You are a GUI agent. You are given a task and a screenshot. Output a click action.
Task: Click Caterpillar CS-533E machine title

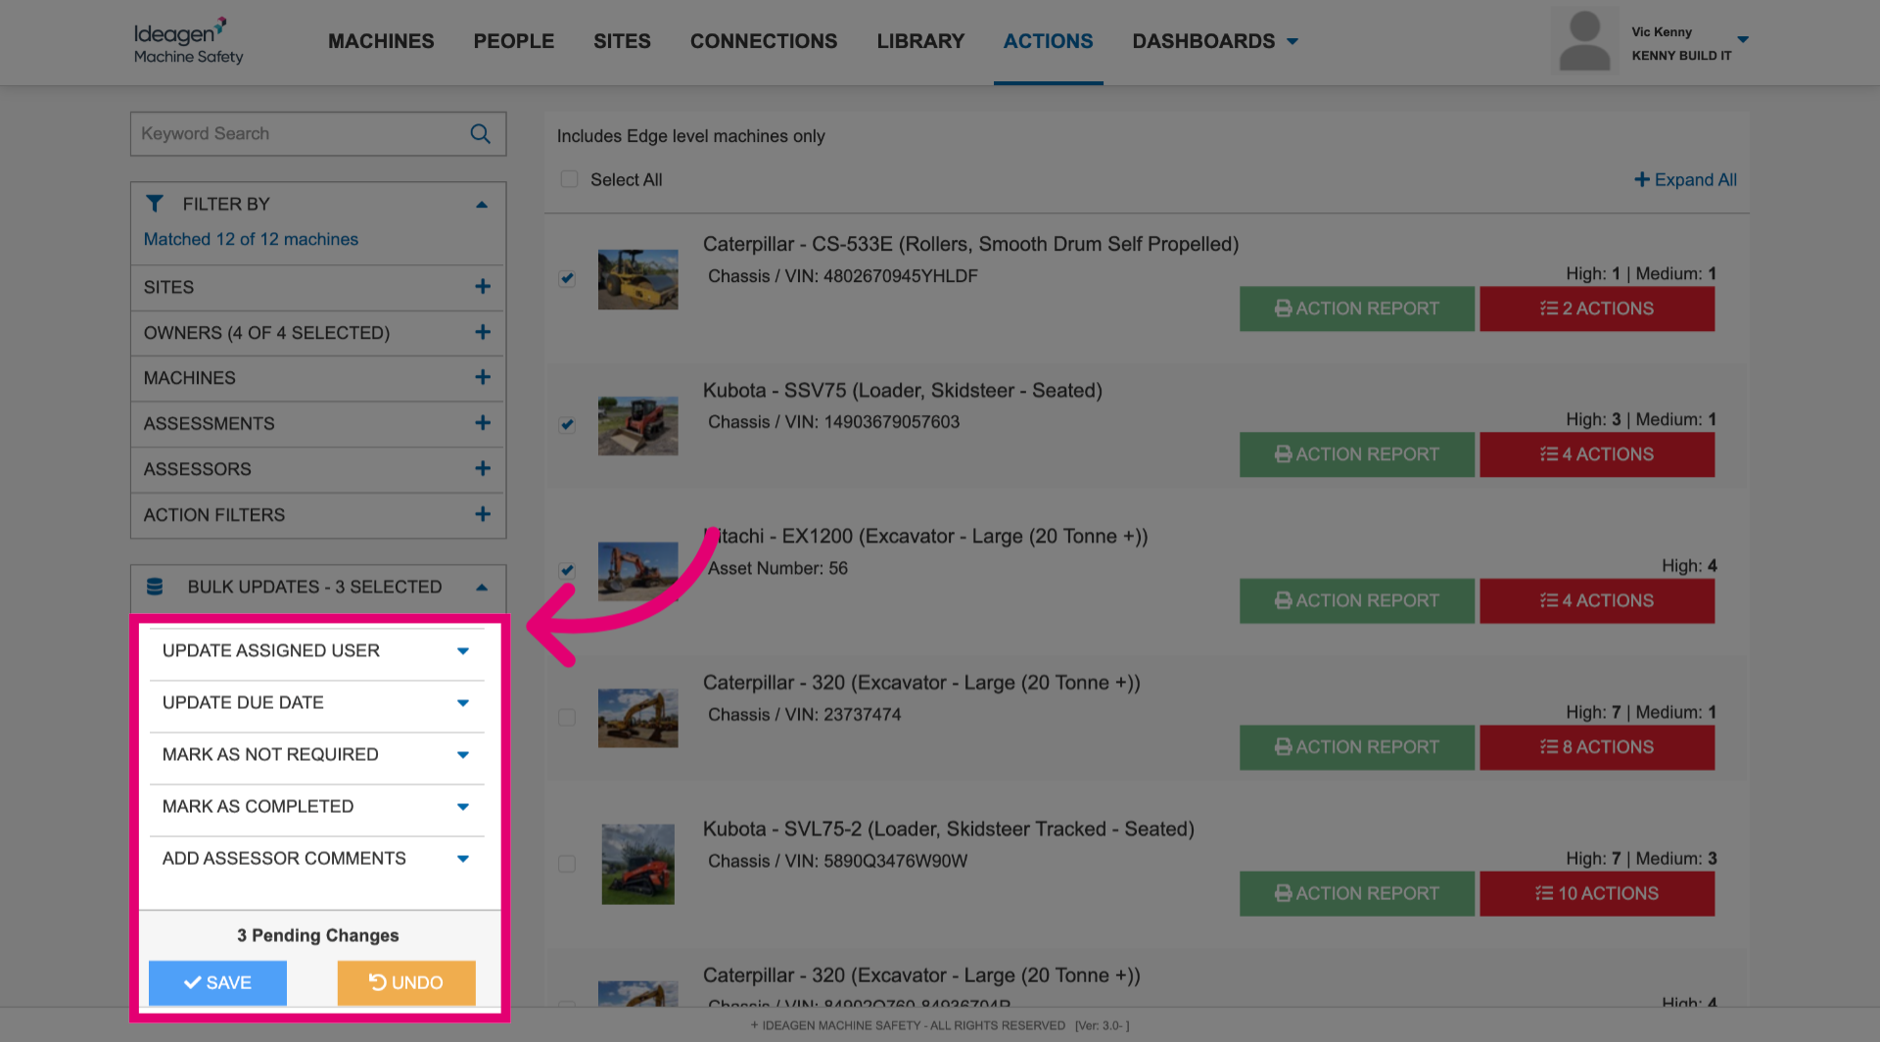[x=970, y=244]
